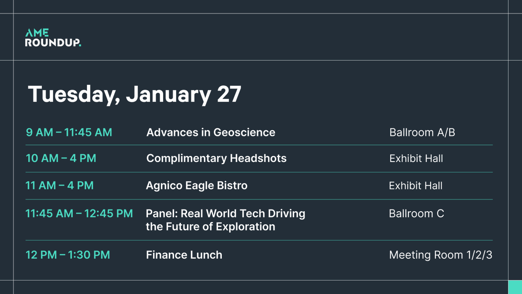Open the Agnico Eagle Bistro entry
This screenshot has width=522, height=294.
(197, 186)
